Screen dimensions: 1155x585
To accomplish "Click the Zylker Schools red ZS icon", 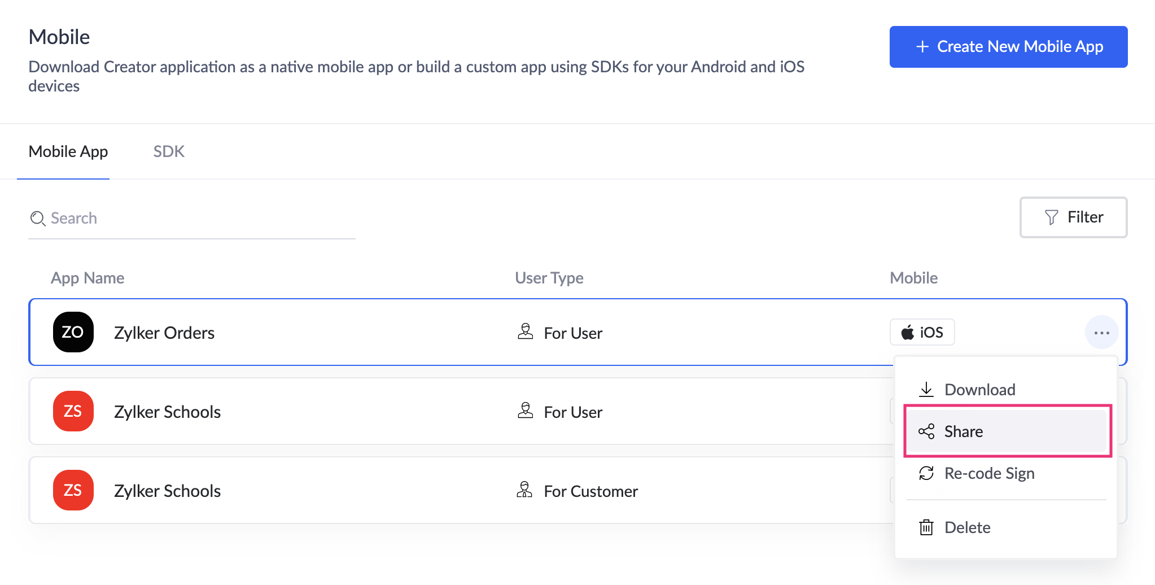I will (x=73, y=411).
